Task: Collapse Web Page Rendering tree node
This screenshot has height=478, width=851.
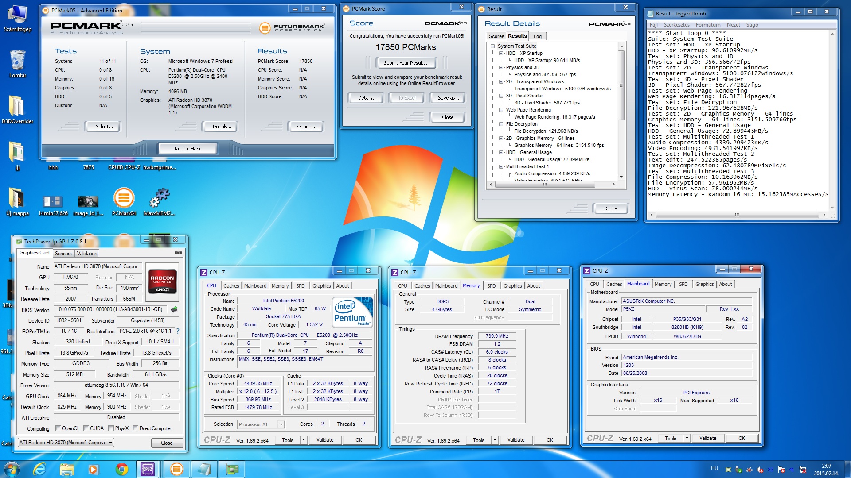Action: (501, 110)
